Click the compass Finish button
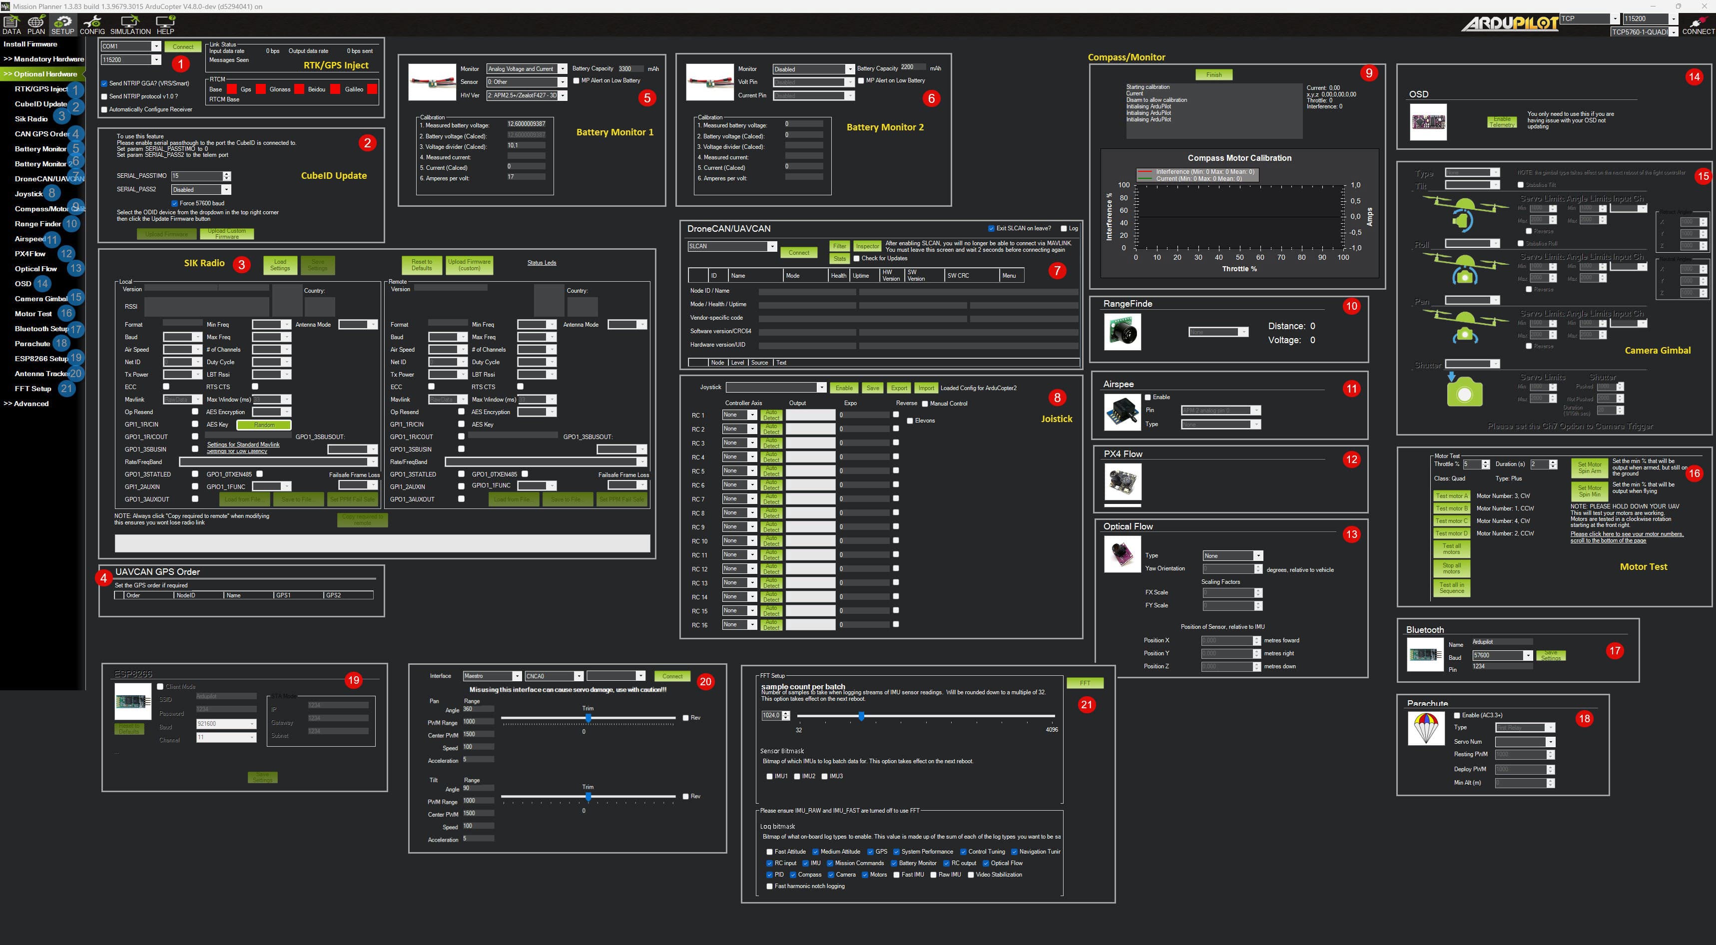The image size is (1716, 945). 1214,74
